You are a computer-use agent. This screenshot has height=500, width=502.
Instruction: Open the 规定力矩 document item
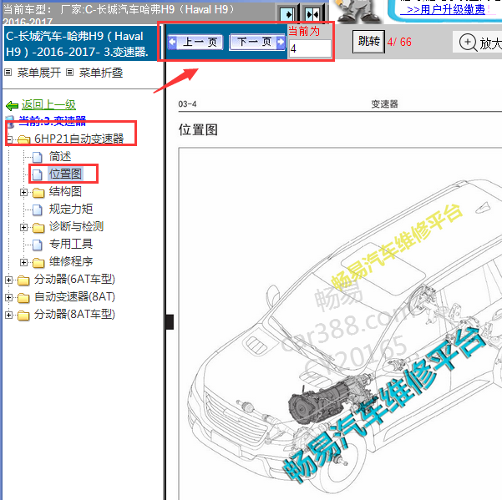[x=71, y=209]
